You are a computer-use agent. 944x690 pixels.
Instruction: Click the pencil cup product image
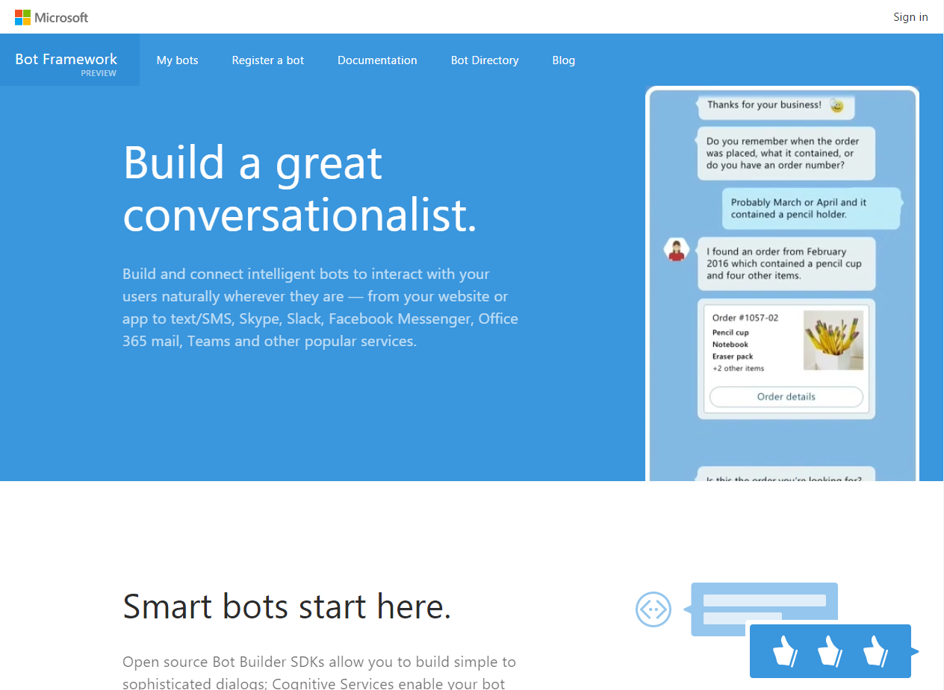click(833, 340)
